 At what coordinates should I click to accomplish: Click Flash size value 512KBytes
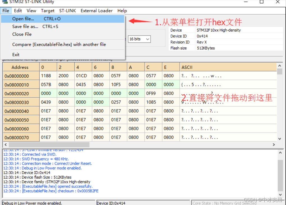click(x=206, y=48)
